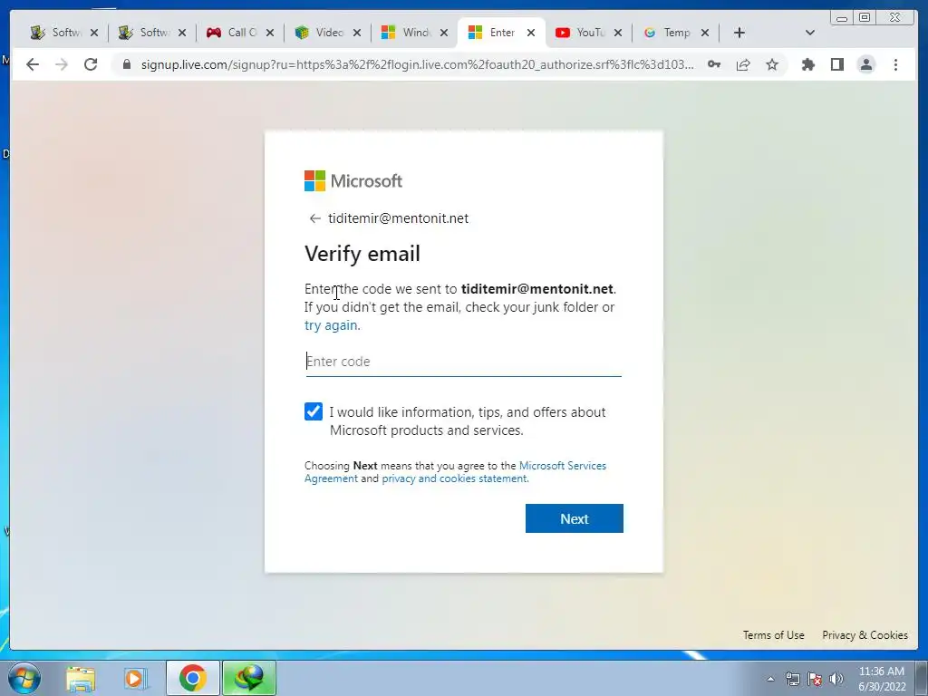
Task: Open the Chrome profile avatar
Action: coord(865,64)
